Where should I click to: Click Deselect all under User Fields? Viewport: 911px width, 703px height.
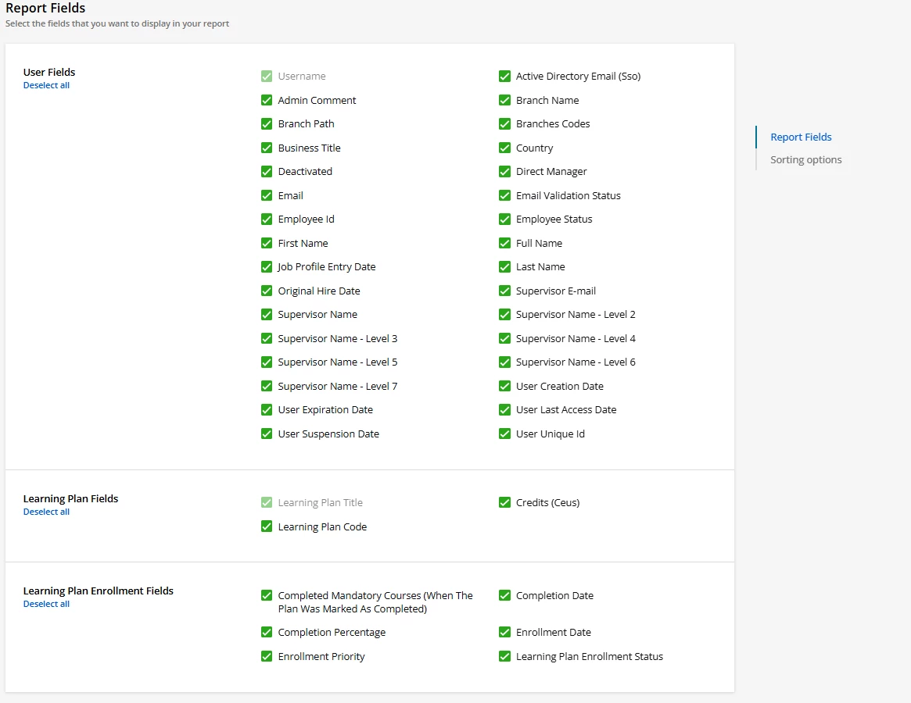(x=46, y=86)
